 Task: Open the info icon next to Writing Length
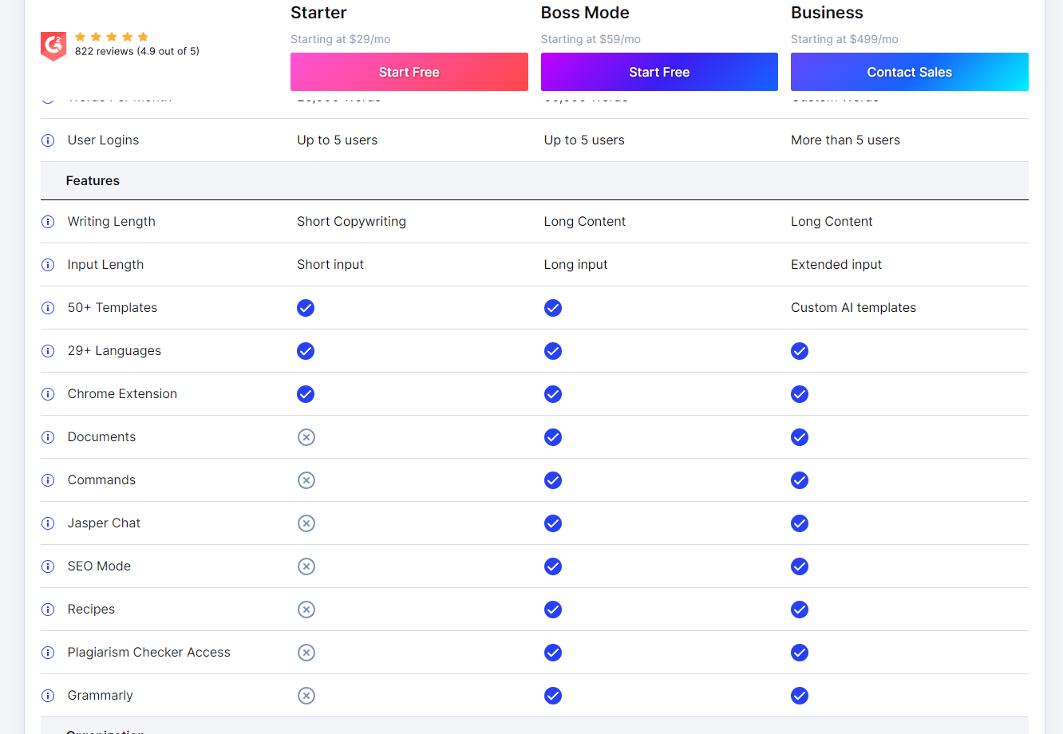(x=48, y=222)
